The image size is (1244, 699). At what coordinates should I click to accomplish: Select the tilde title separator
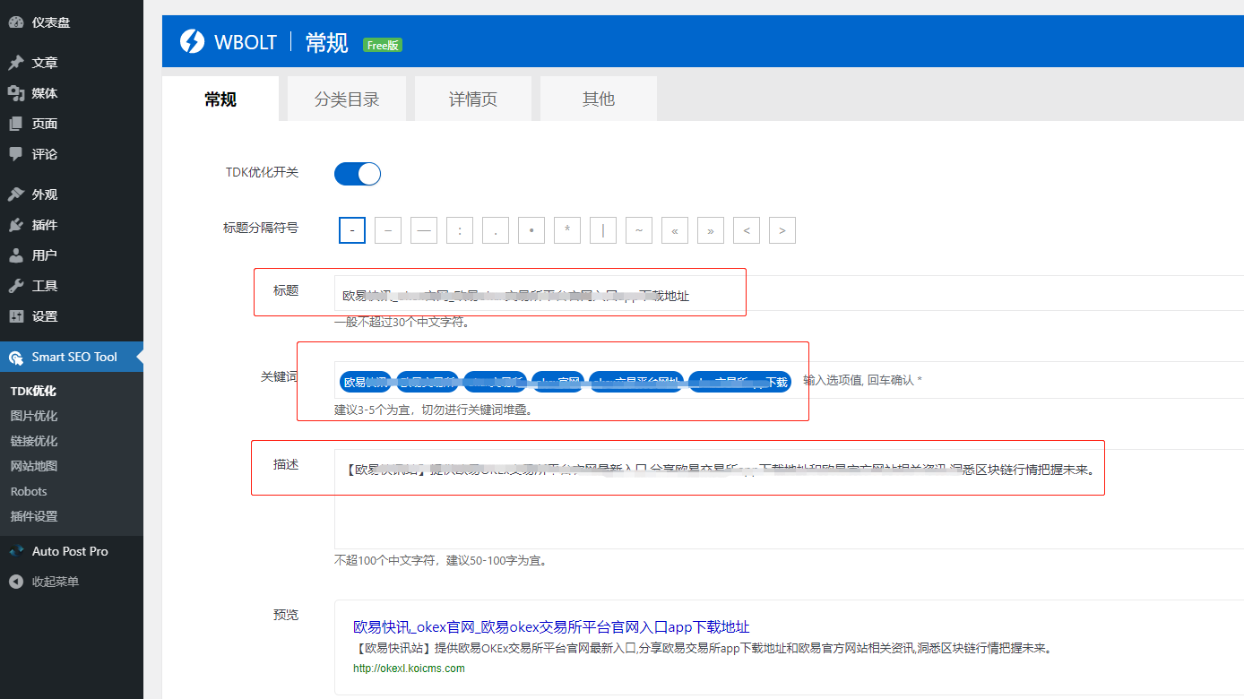pyautogui.click(x=639, y=230)
